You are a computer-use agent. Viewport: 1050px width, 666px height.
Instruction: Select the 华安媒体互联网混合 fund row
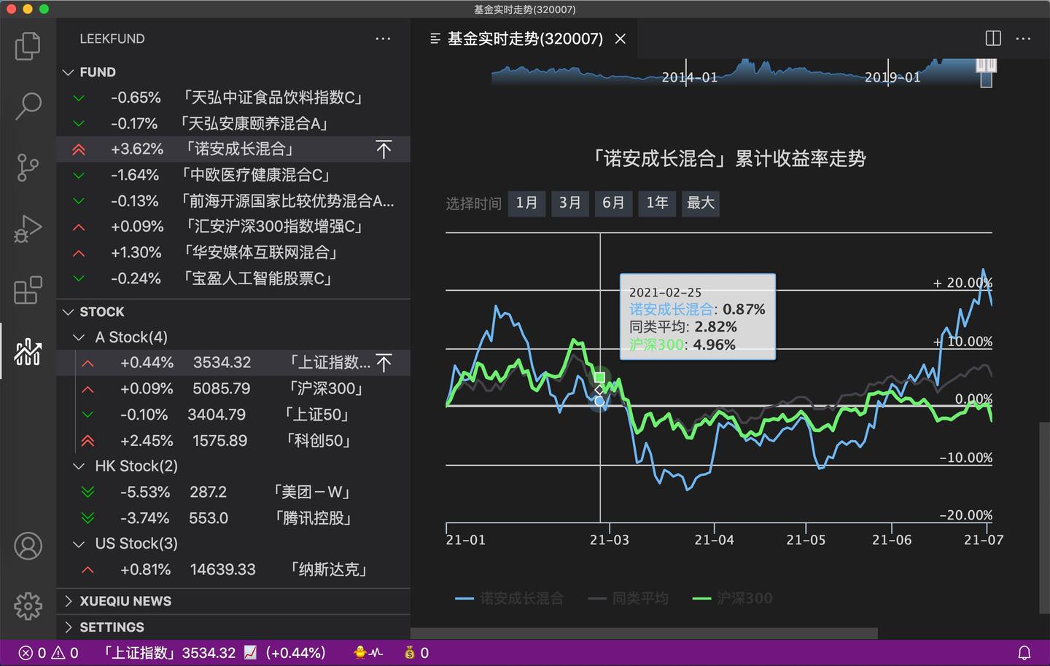(x=233, y=253)
